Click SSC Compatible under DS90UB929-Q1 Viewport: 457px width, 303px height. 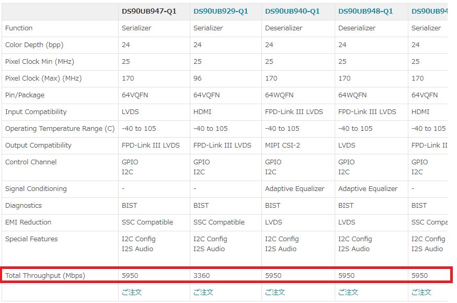[219, 222]
